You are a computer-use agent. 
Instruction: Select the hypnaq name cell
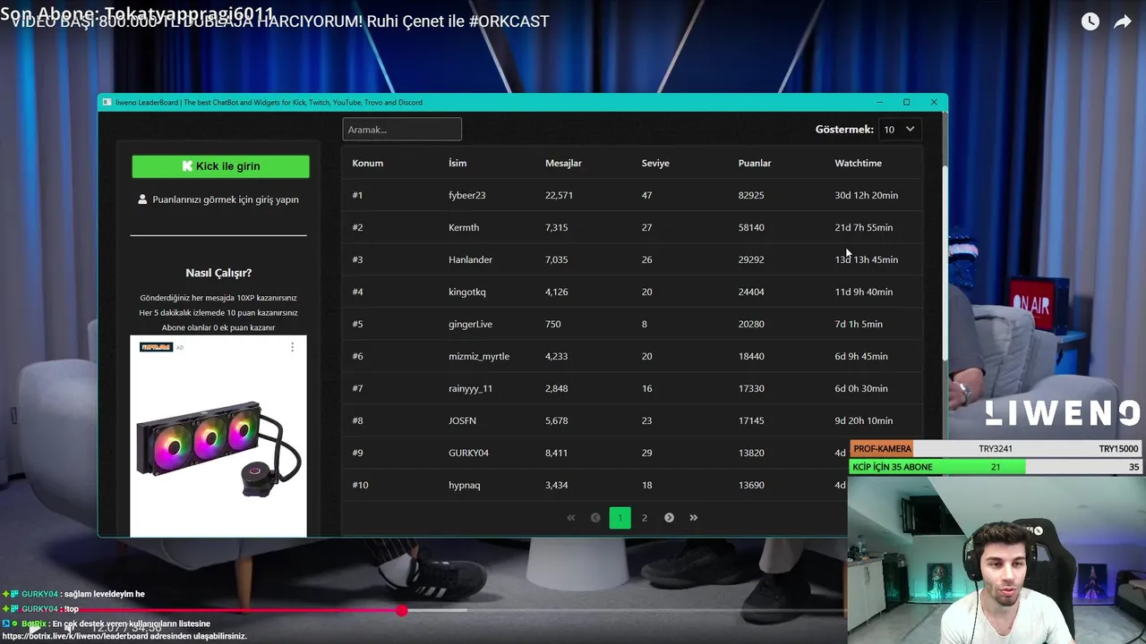[464, 485]
